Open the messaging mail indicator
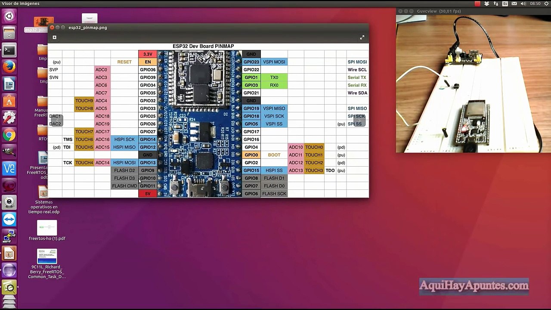 point(514,3)
